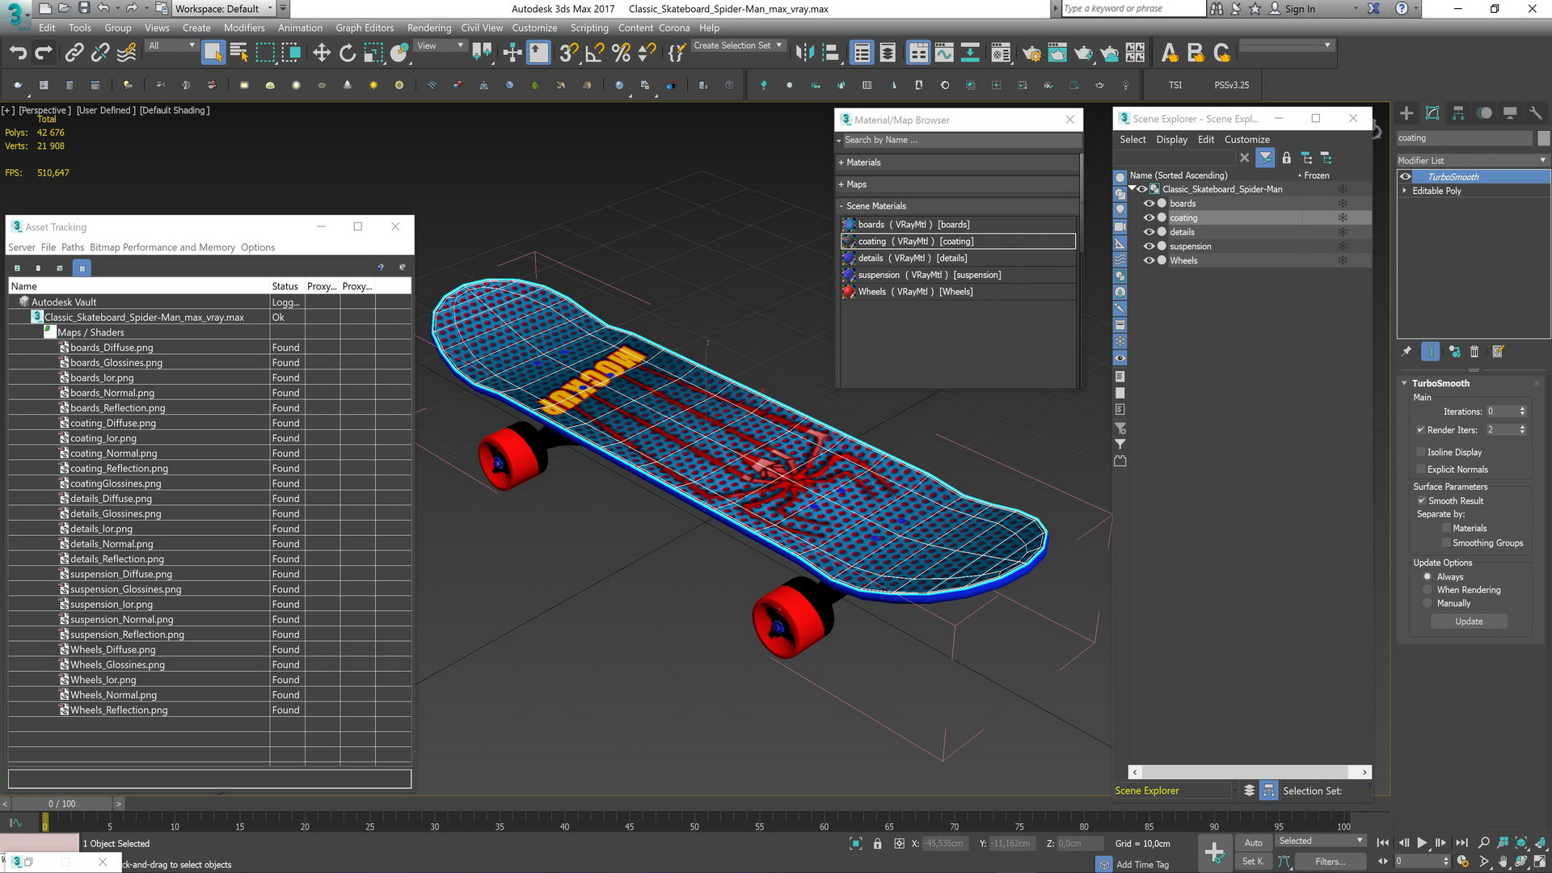Toggle 3D Snaps icon
Image resolution: width=1552 pixels, height=873 pixels.
point(569,53)
